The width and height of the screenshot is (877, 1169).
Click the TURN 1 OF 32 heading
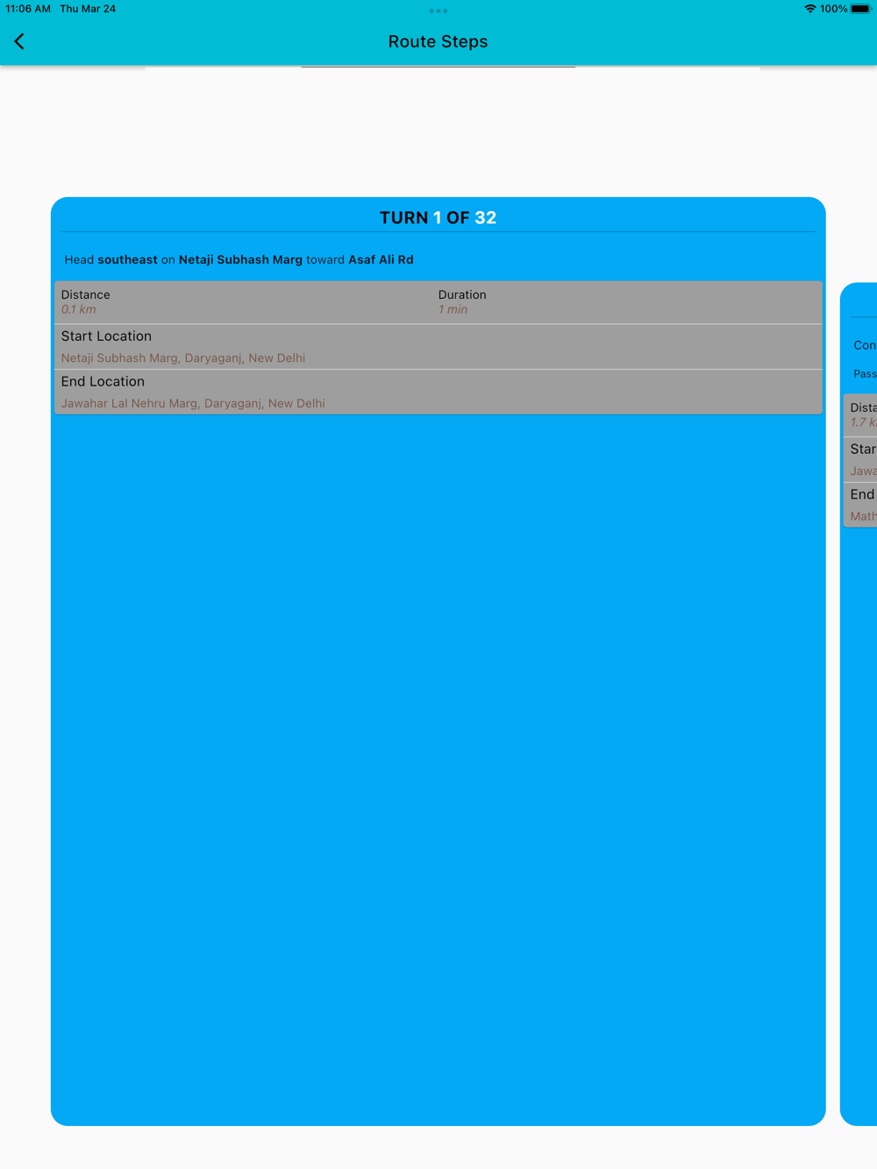pos(438,217)
